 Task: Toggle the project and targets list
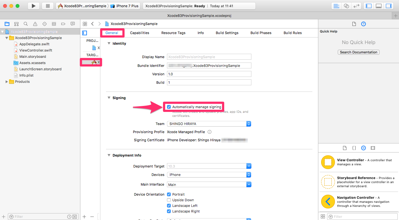pos(84,33)
